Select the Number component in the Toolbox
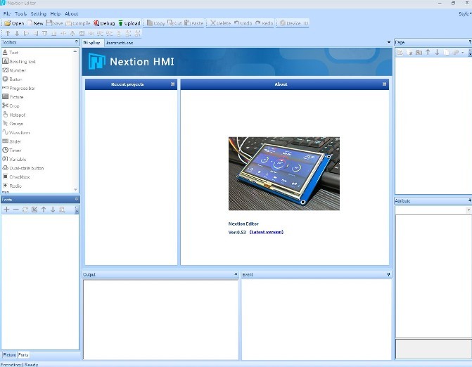Image resolution: width=472 pixels, height=367 pixels. tap(14, 70)
